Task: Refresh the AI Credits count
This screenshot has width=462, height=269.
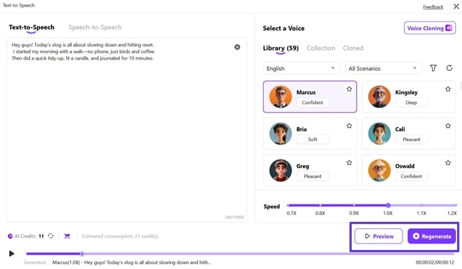Action: (51, 236)
